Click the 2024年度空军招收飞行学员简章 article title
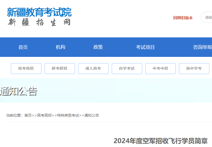Screen dimensions: 212x147 point(160,141)
